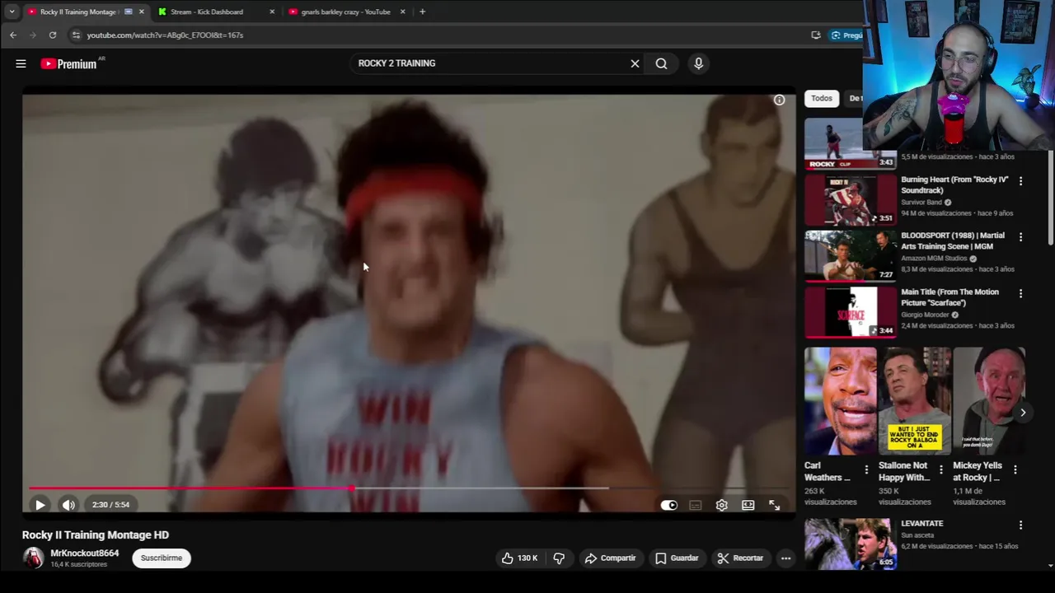Open more actions menu below video

pyautogui.click(x=785, y=558)
